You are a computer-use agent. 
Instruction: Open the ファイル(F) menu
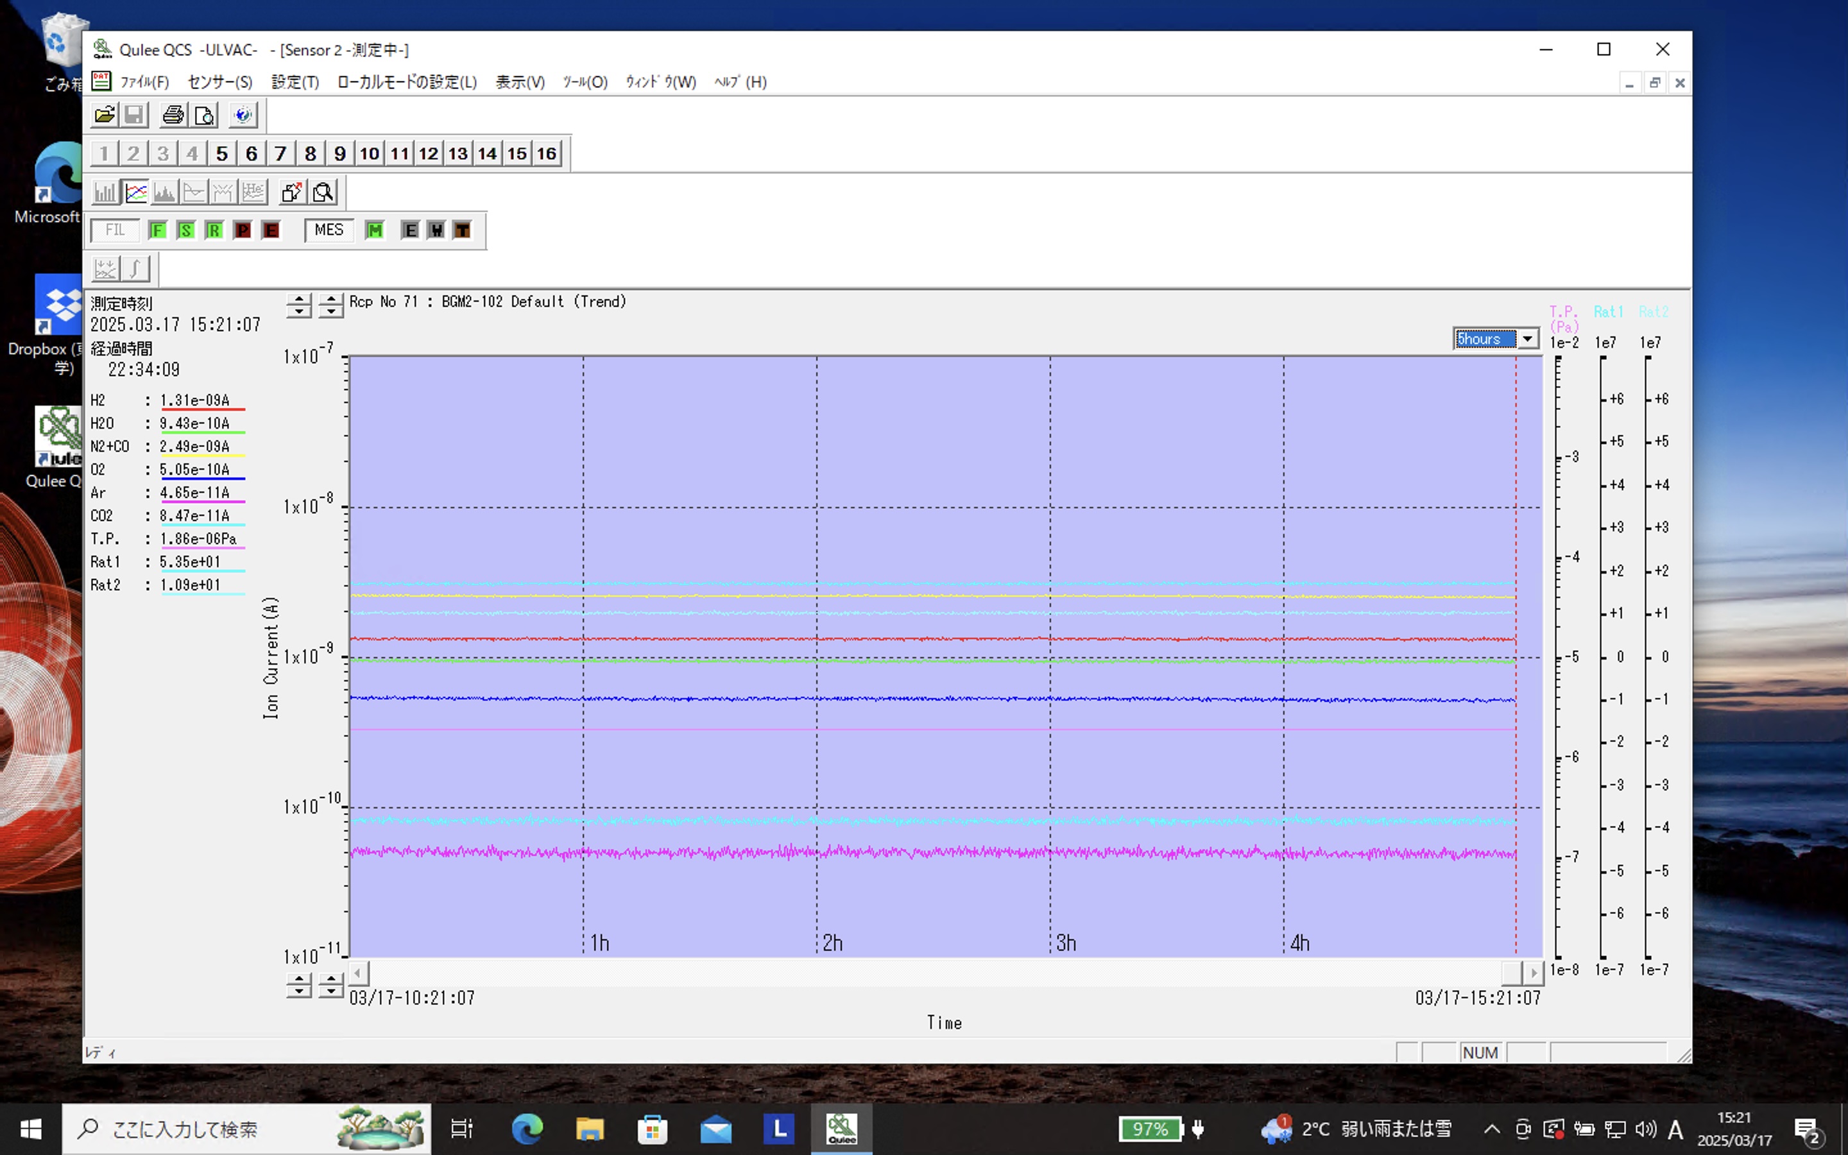(144, 81)
